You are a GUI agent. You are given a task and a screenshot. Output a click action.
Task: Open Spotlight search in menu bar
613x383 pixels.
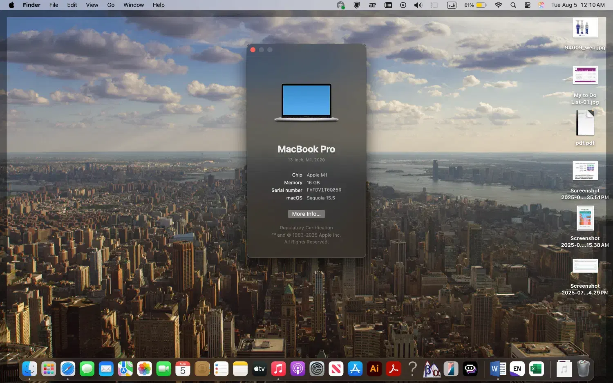[x=513, y=5]
